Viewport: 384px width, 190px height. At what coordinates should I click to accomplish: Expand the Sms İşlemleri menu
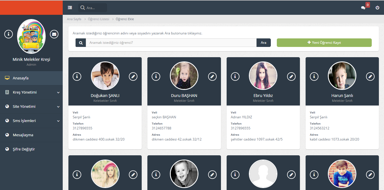31,121
